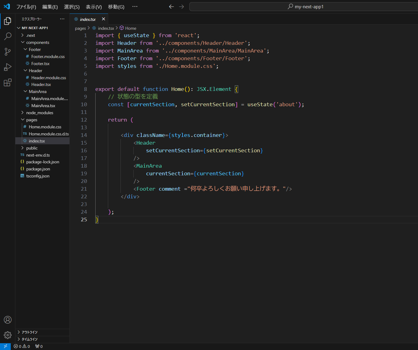Open the Manage settings gear

point(8,335)
